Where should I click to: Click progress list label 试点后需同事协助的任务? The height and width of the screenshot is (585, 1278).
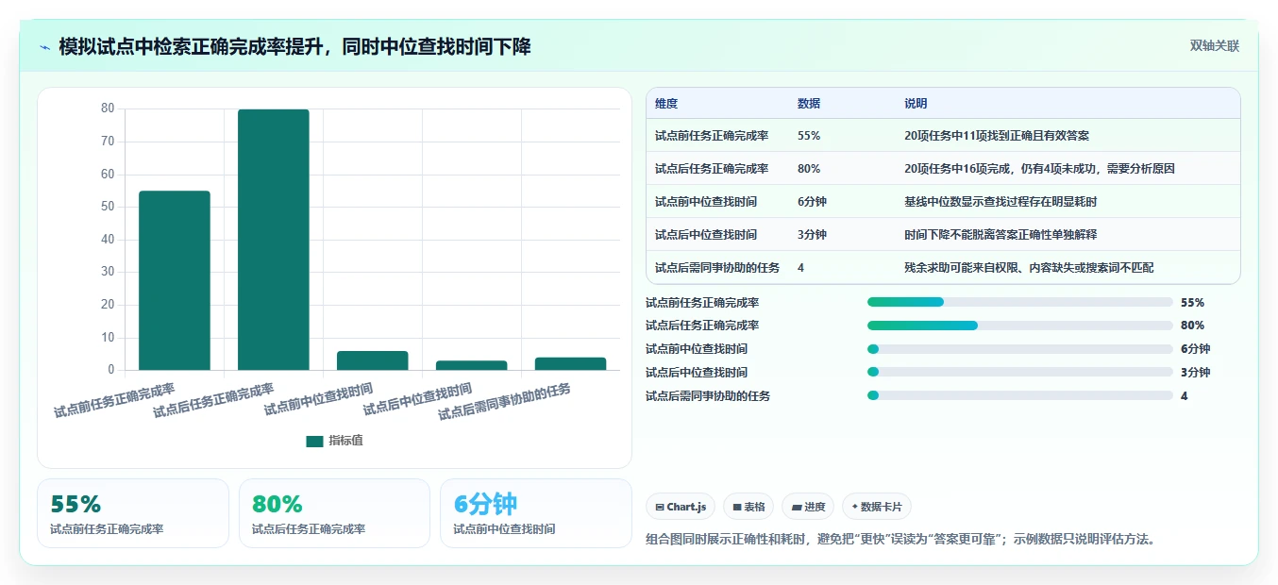pos(708,396)
